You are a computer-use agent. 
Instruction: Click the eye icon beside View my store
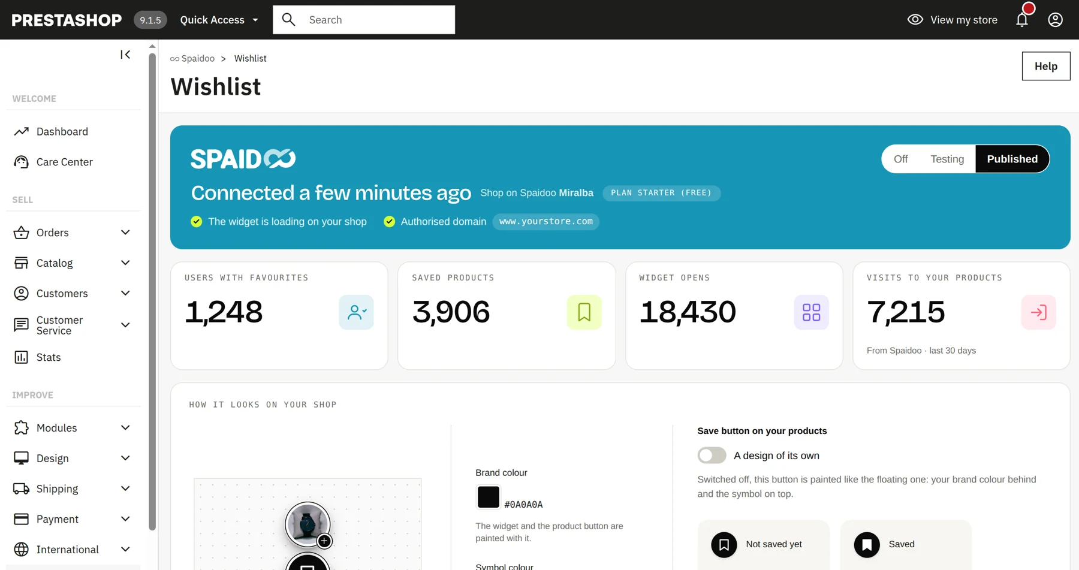[915, 20]
